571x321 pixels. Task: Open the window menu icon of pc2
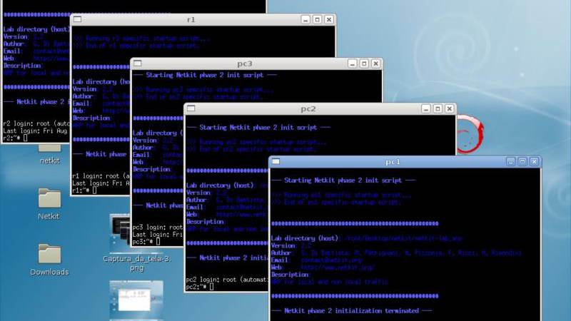pyautogui.click(x=191, y=108)
